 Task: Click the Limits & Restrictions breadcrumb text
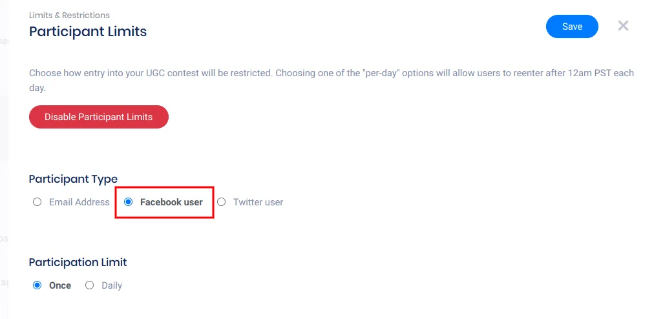point(69,15)
